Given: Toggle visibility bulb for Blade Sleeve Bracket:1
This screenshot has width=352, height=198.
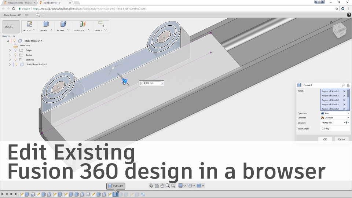Looking at the screenshot, I should coord(16,65).
